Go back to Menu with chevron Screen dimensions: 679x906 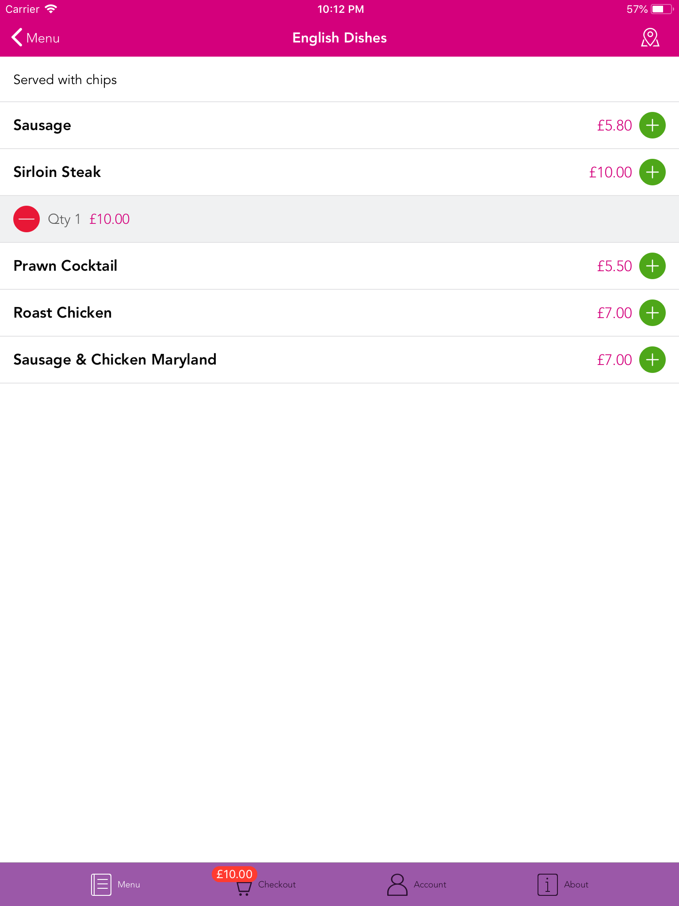click(x=35, y=38)
